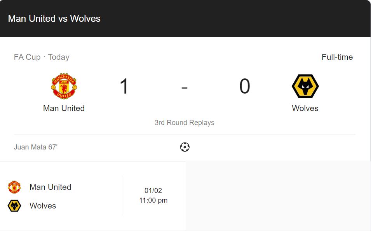Click the FA Cup competition label
The height and width of the screenshot is (231, 371).
tap(27, 57)
